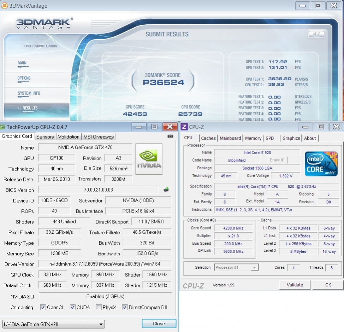This screenshot has width=344, height=332.
Task: Open the About tab in CPU-Z
Action: [x=310, y=138]
